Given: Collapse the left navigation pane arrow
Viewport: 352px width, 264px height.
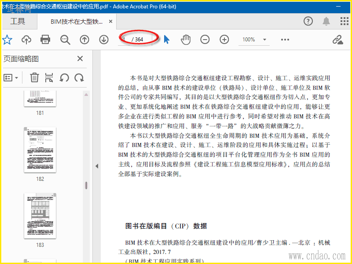Looking at the screenshot, I should tap(97, 166).
